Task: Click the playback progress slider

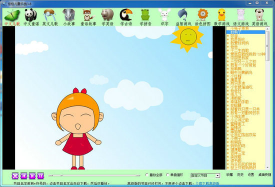Action: (94, 175)
